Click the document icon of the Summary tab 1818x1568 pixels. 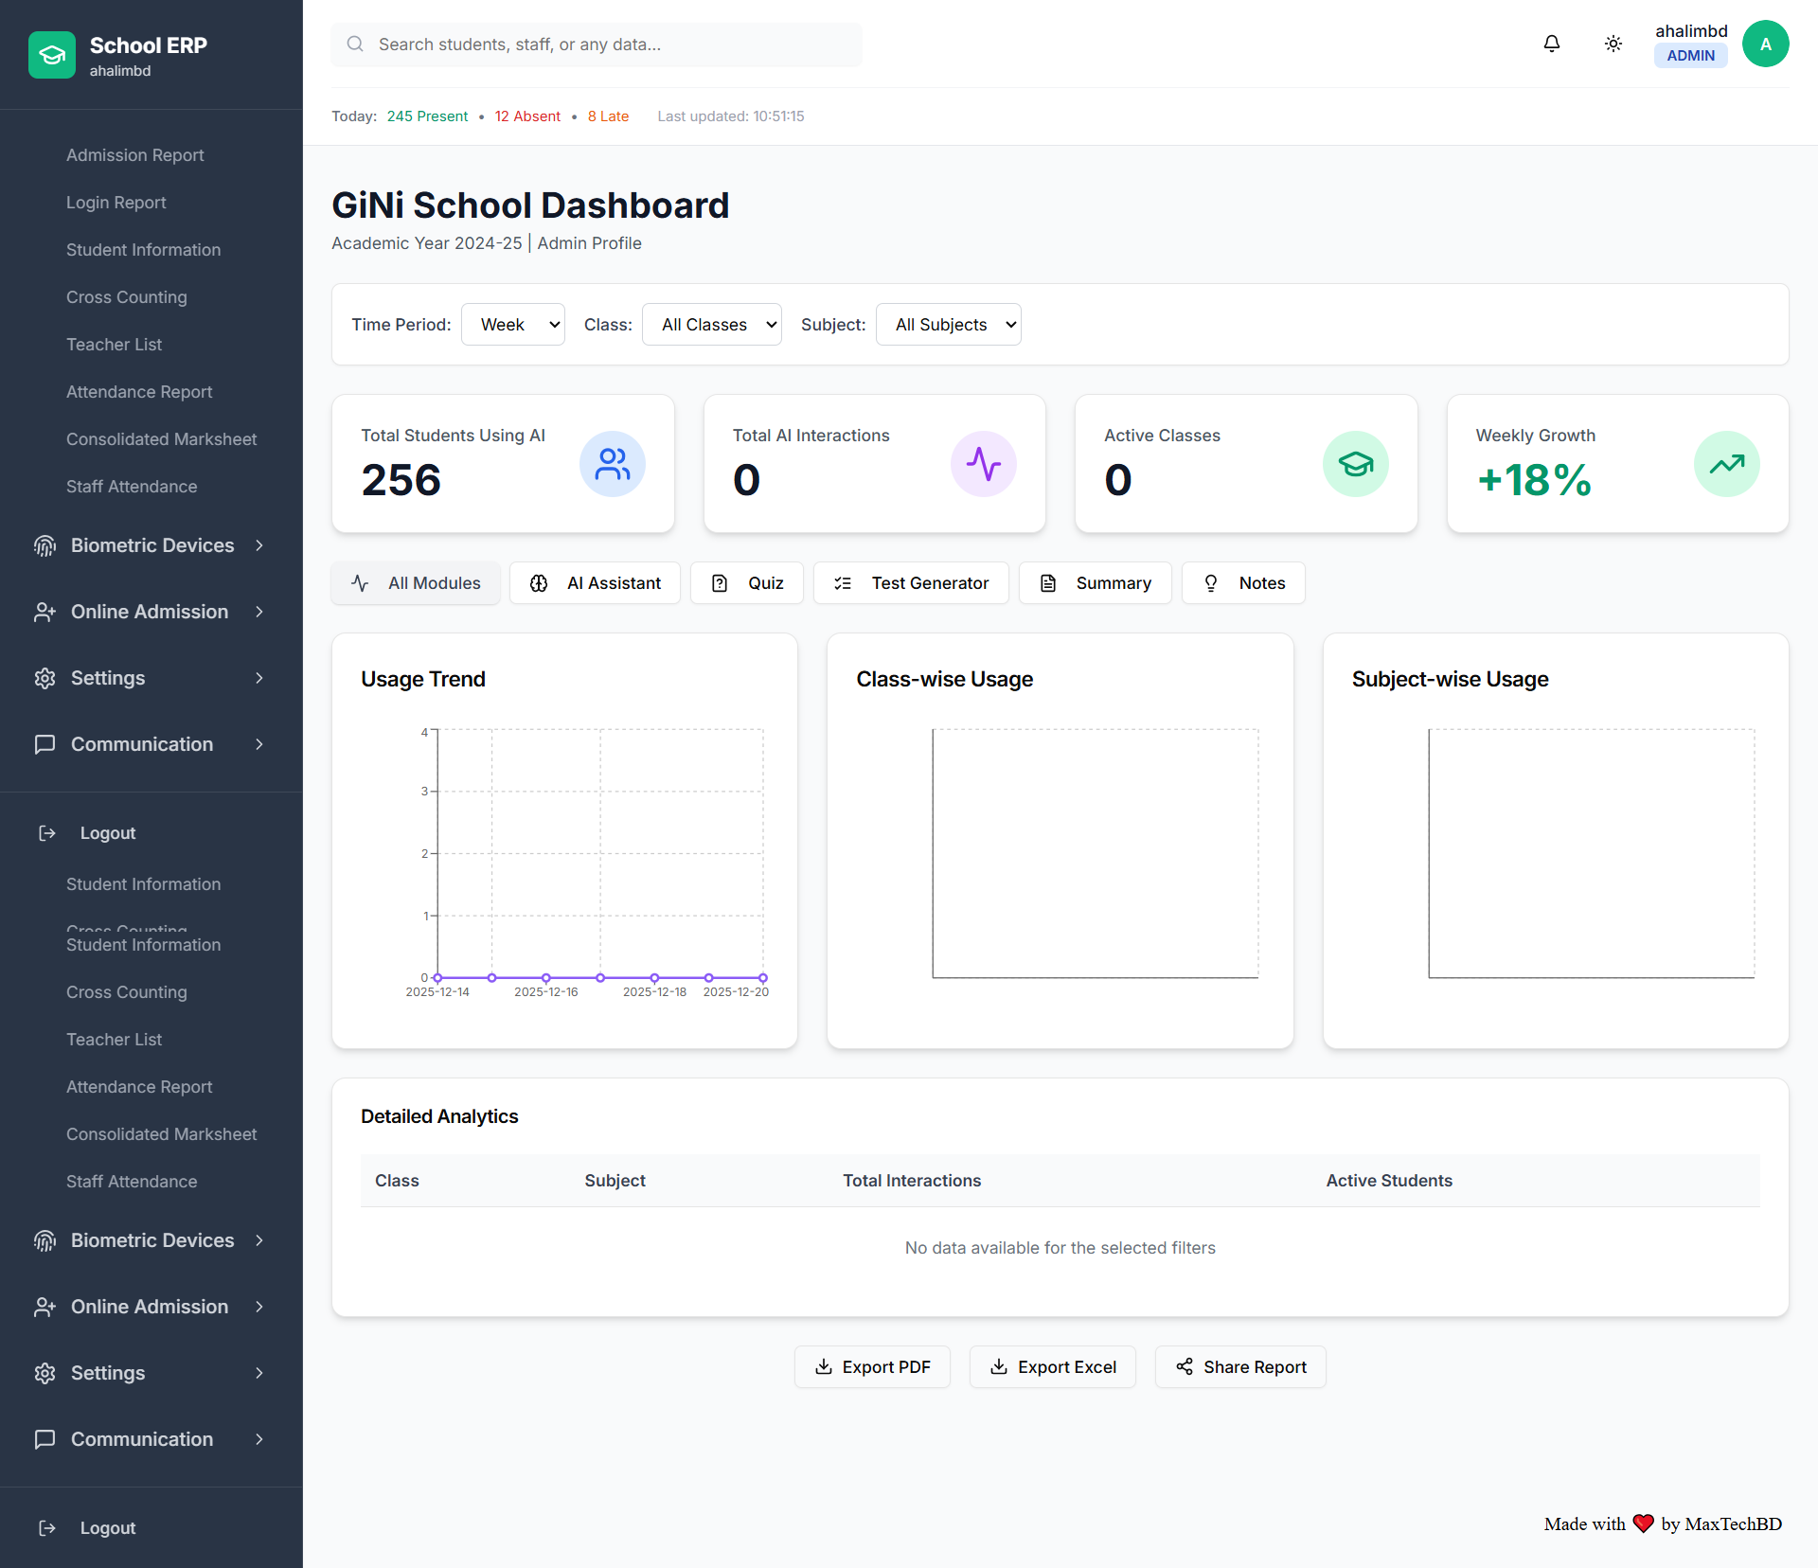(x=1048, y=583)
